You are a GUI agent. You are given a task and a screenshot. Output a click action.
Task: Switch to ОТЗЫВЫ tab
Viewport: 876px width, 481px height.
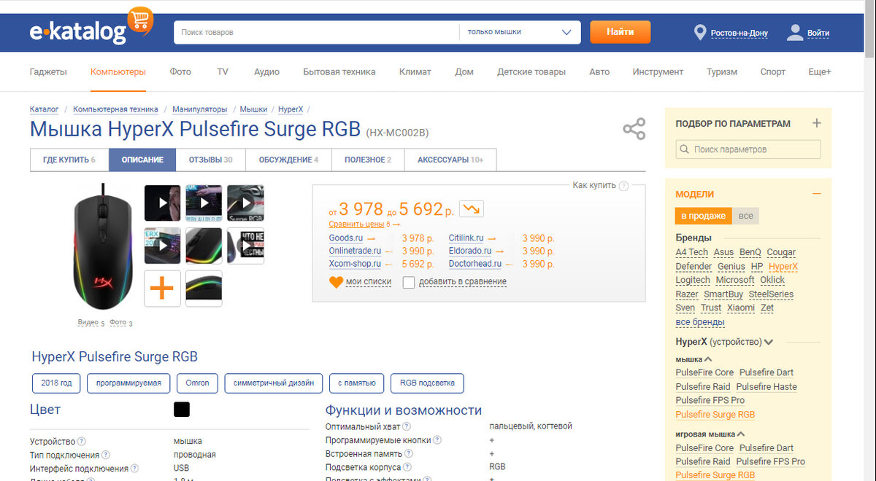pos(210,160)
